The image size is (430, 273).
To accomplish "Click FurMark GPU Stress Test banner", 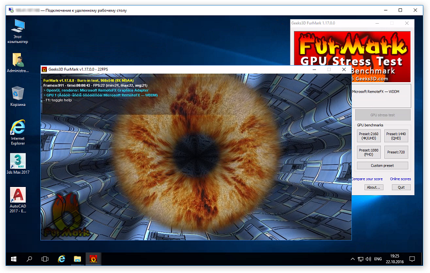I will 352,56.
